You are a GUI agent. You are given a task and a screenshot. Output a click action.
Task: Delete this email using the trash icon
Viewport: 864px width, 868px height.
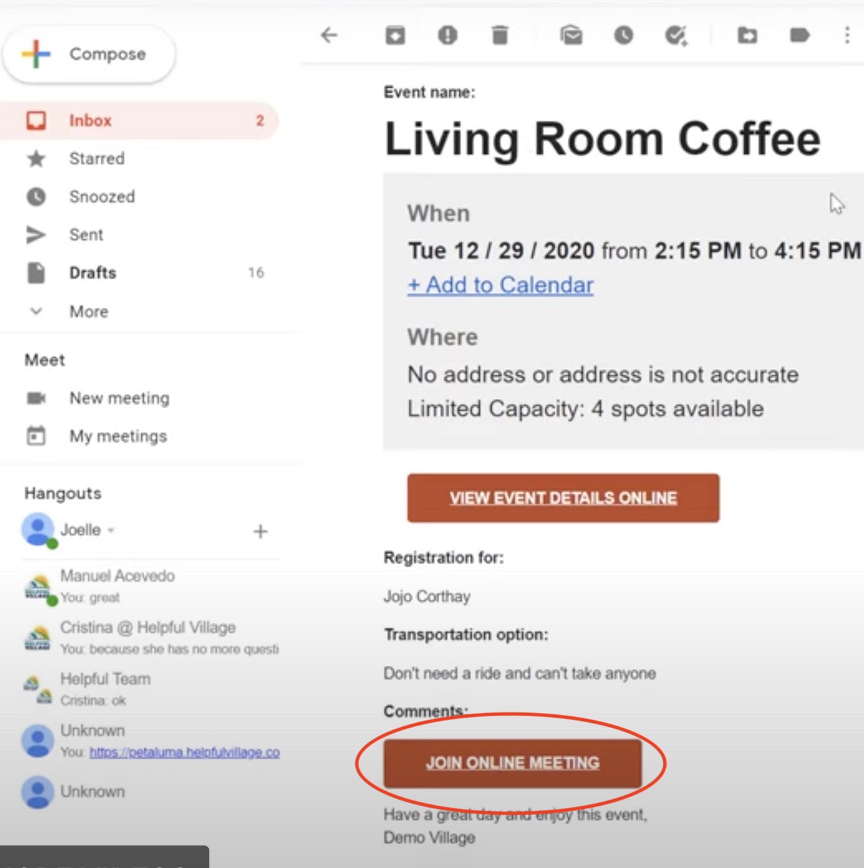click(x=501, y=36)
